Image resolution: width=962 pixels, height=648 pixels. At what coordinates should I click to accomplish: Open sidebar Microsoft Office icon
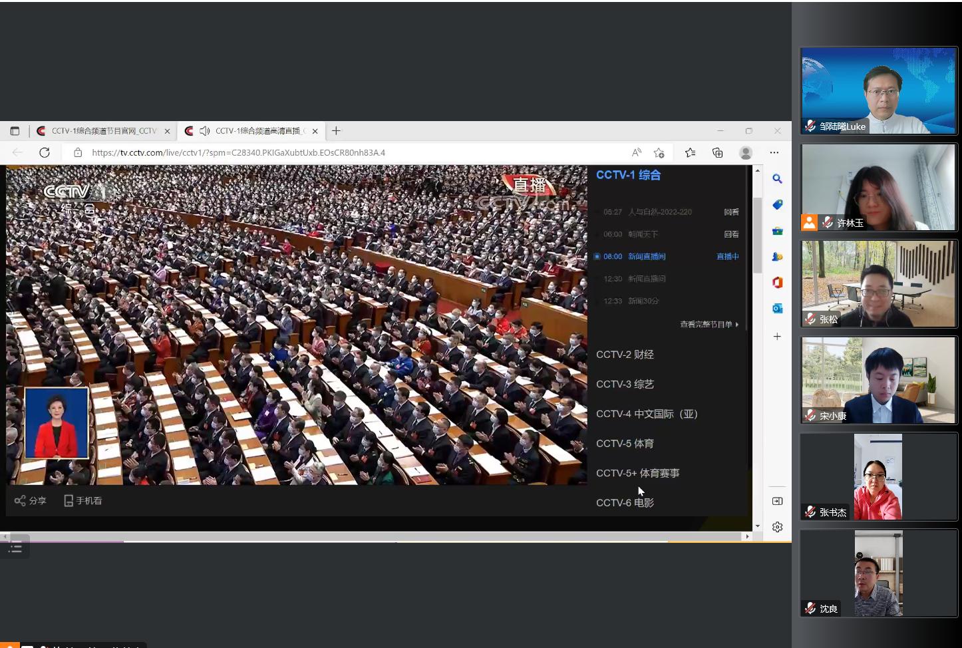777,283
